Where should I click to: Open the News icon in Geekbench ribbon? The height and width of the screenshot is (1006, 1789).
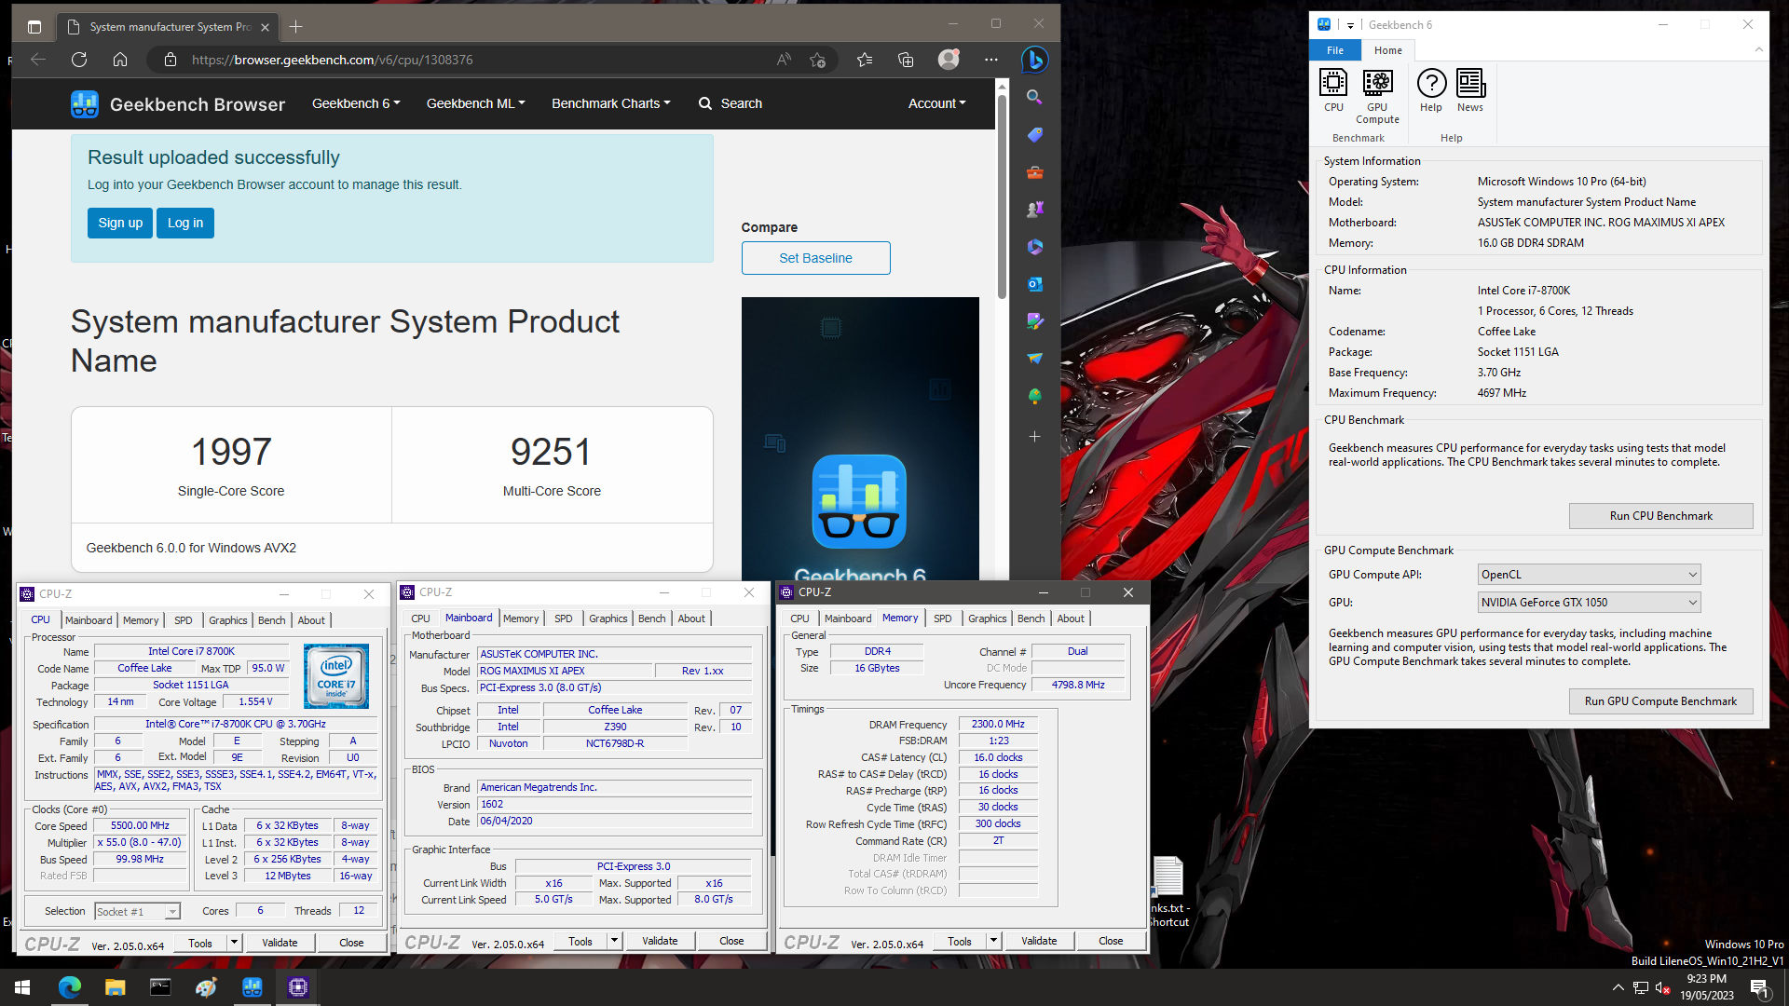click(x=1470, y=90)
